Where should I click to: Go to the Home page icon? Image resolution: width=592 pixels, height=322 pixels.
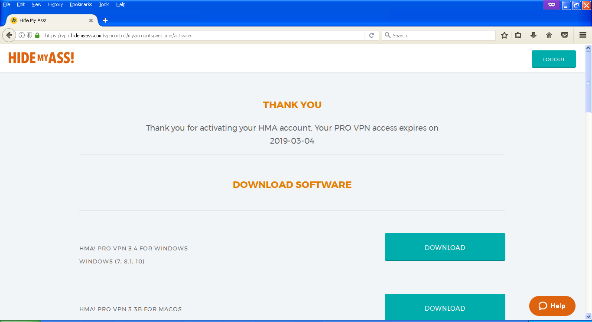tap(549, 36)
